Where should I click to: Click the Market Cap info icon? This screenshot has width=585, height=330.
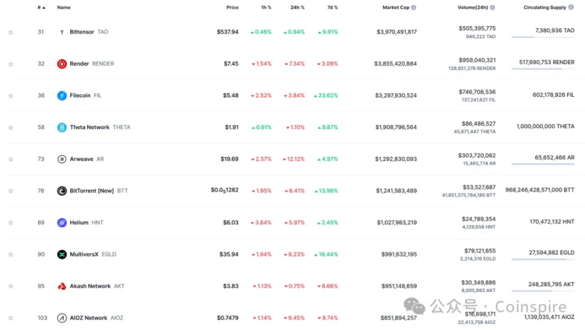pos(413,8)
